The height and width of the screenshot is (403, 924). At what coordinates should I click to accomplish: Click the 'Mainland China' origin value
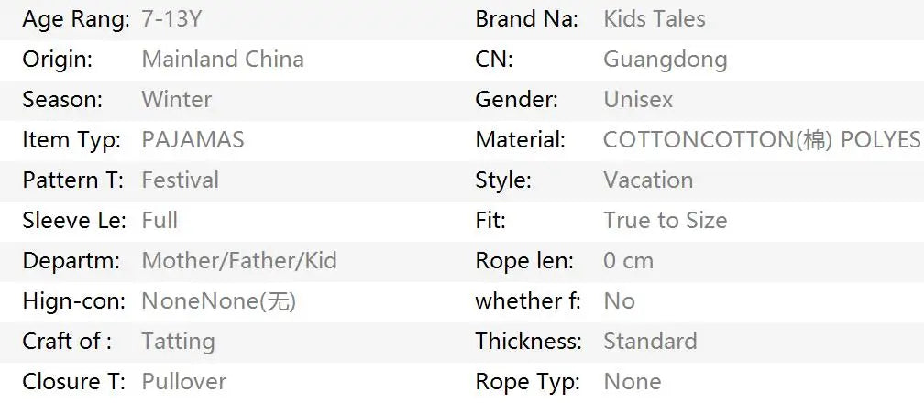222,60
